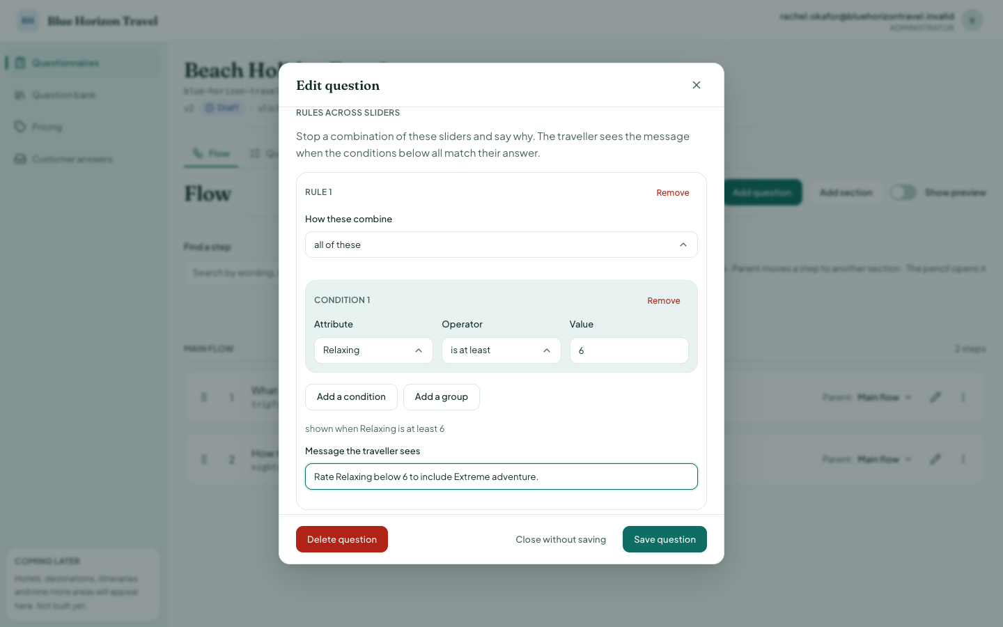Click the 'MAIN FLOW' section heading
1003x627 pixels.
point(209,348)
